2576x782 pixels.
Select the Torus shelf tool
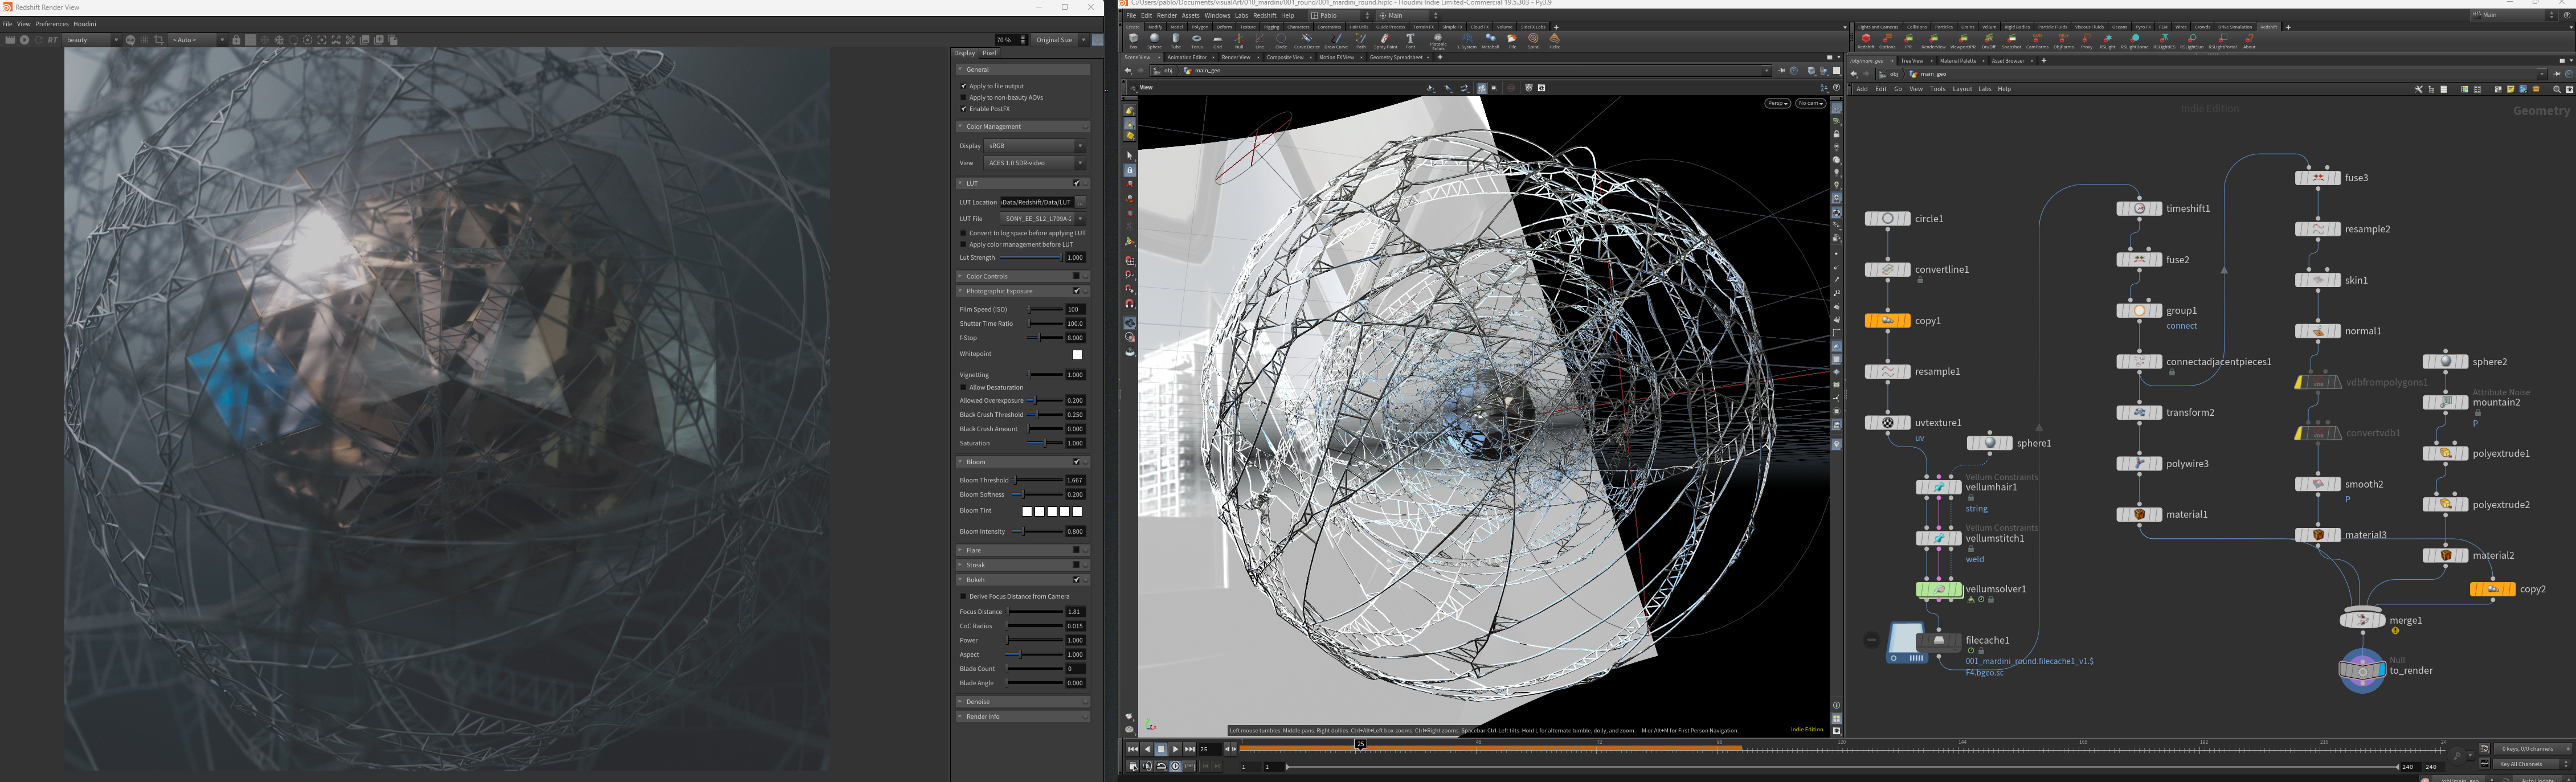coord(1196,41)
